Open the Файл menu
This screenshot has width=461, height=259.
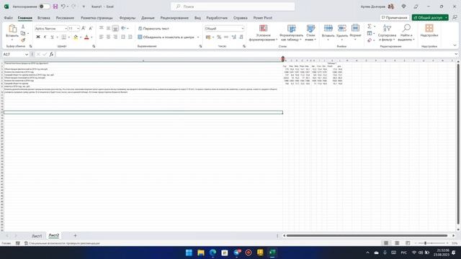click(x=8, y=18)
